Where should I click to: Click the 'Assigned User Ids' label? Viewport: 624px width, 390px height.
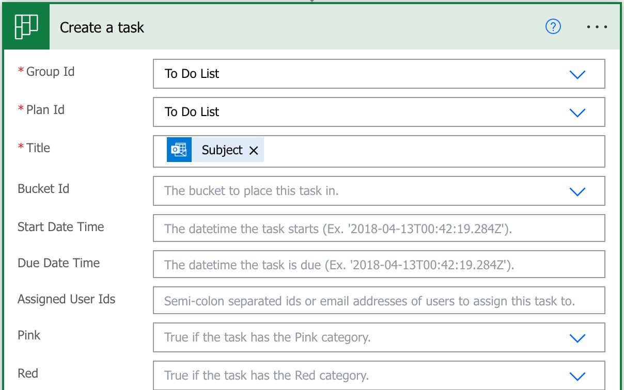(67, 299)
